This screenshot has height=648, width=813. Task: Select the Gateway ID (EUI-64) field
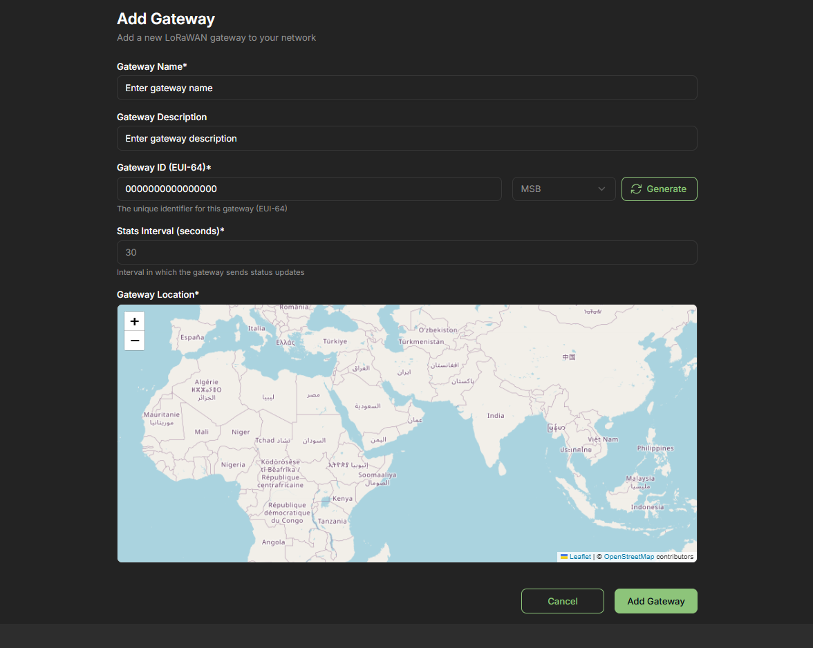309,189
